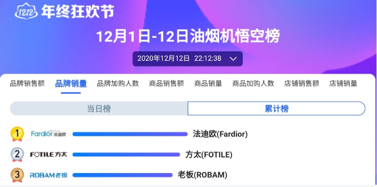Click the 方太(FOTILE) brand name link
This screenshot has width=377, height=187.
pyautogui.click(x=209, y=155)
